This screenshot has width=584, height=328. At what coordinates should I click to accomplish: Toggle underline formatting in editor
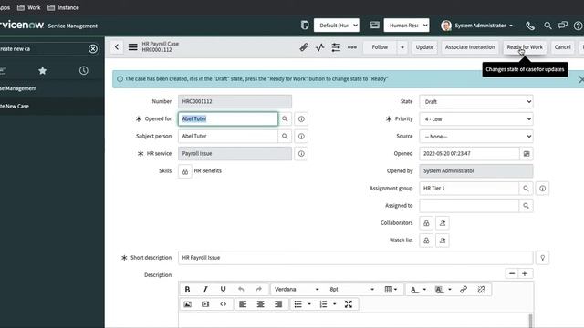(223, 290)
